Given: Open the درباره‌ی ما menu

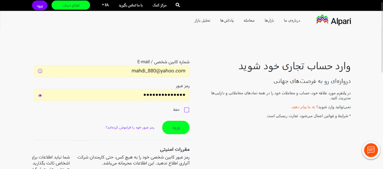Looking at the screenshot, I should tap(292, 21).
